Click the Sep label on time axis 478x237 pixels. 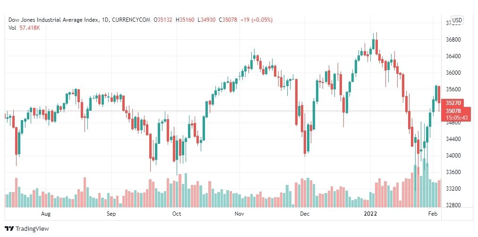tap(111, 214)
